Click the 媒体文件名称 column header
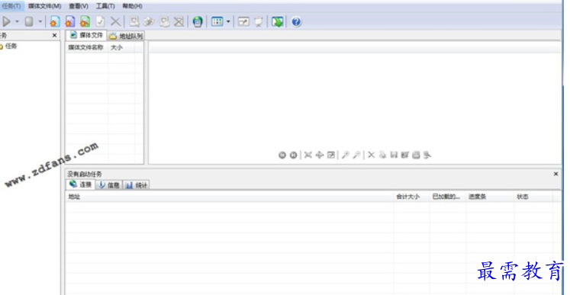This screenshot has height=295, width=570. [x=86, y=47]
